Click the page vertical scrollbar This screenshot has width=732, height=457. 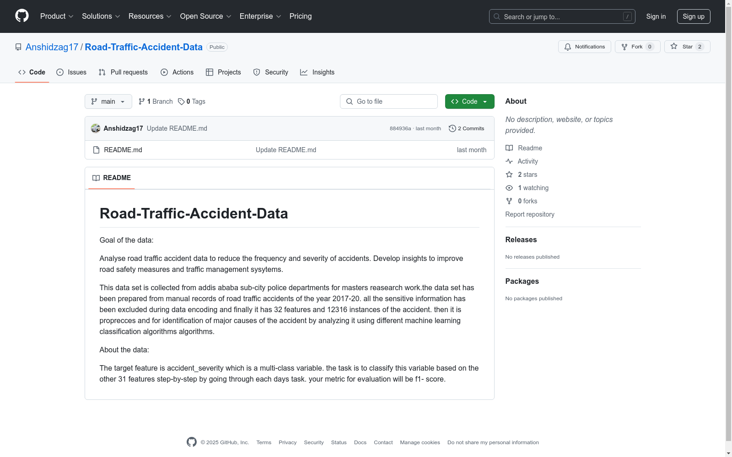click(728, 224)
